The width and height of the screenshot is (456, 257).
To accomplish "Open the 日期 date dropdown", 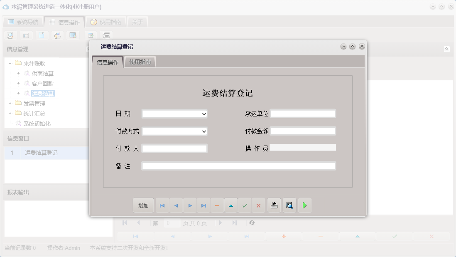I will point(203,114).
